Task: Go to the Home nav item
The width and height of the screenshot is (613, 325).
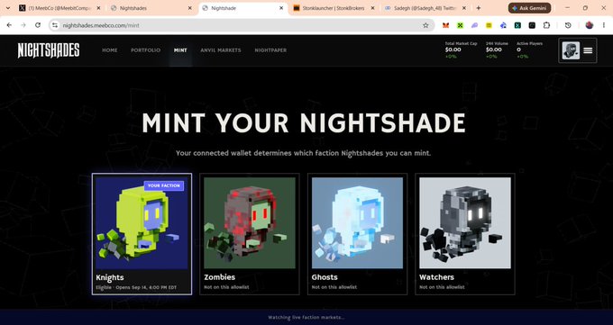Action: tap(109, 50)
